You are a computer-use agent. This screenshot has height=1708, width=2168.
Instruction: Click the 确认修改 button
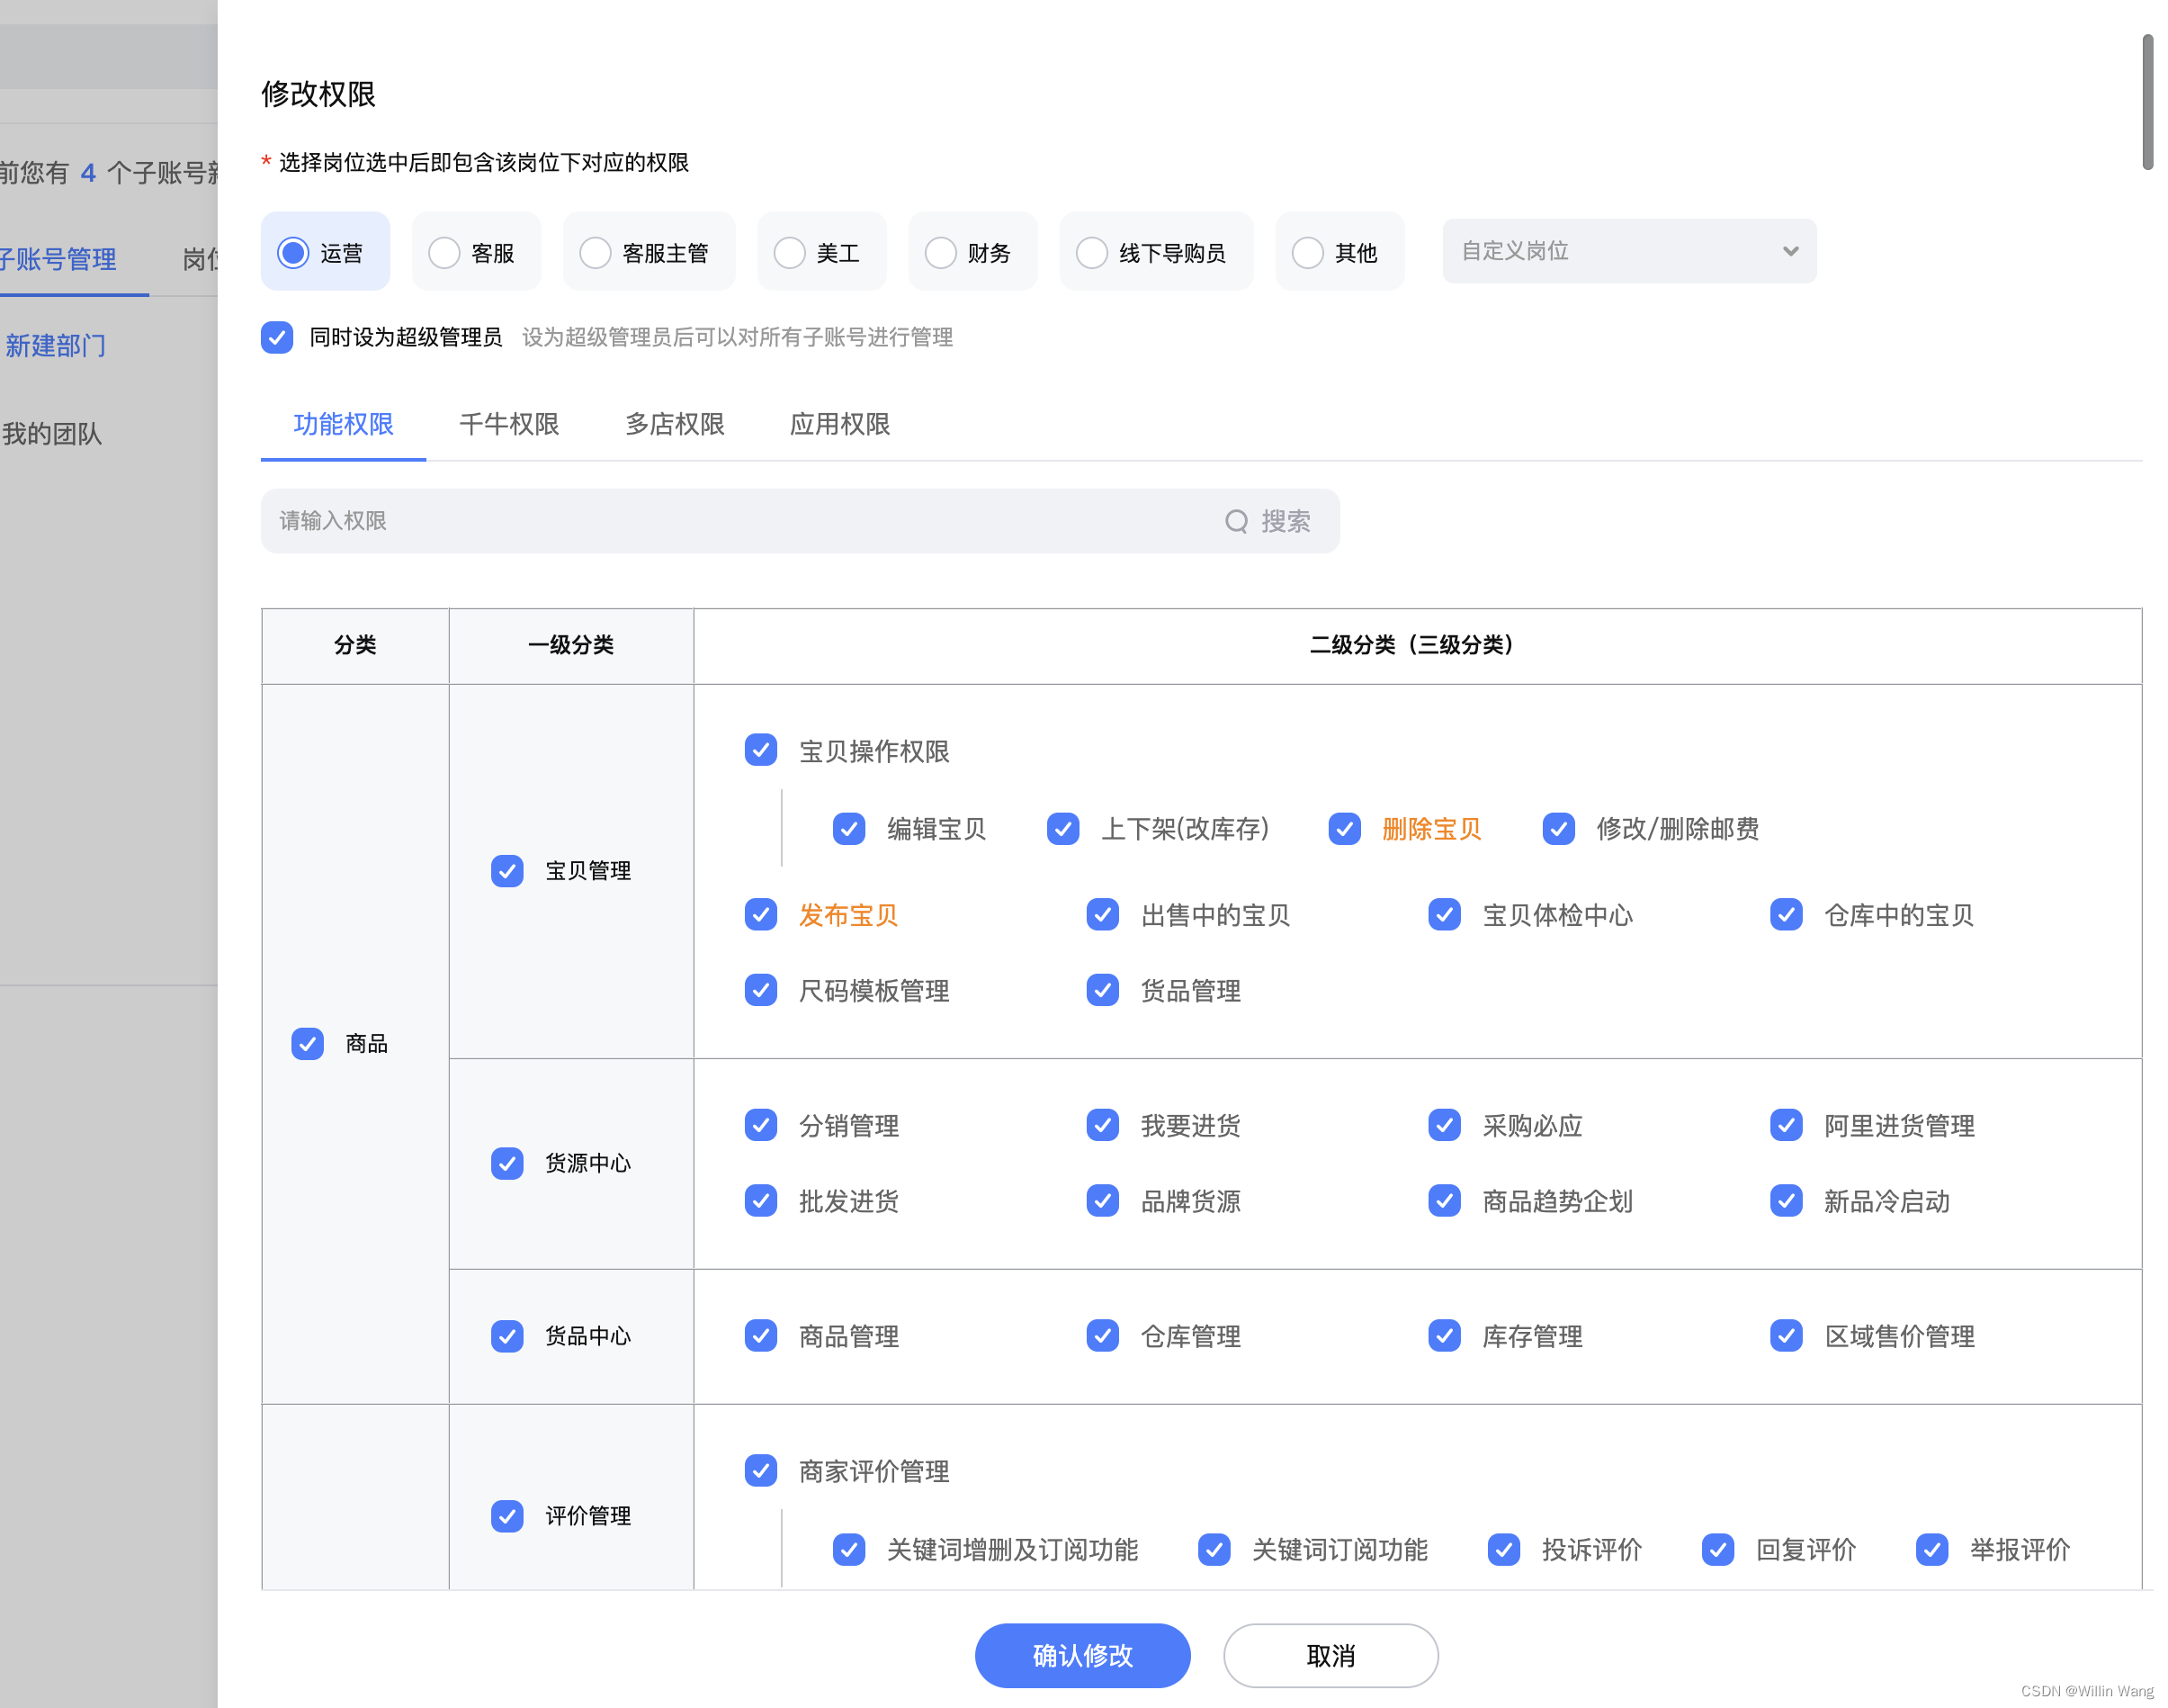pos(1082,1656)
